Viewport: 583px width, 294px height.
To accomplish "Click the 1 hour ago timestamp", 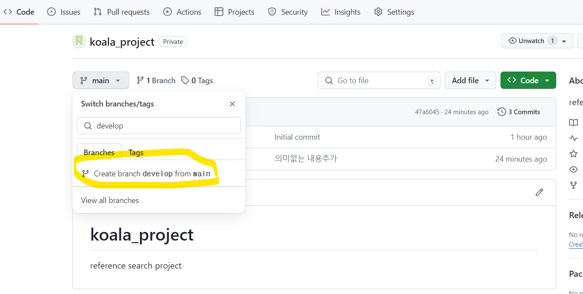I will point(529,137).
